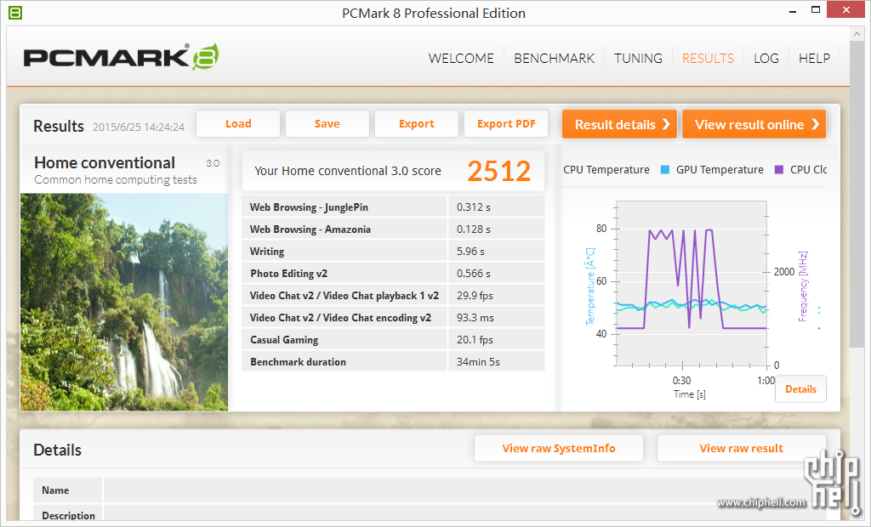This screenshot has height=527, width=871.
Task: Go to the LOG tab
Action: point(766,59)
